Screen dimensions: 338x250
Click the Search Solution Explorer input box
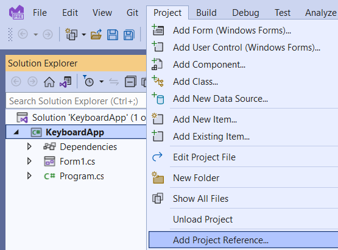pyautogui.click(x=76, y=101)
